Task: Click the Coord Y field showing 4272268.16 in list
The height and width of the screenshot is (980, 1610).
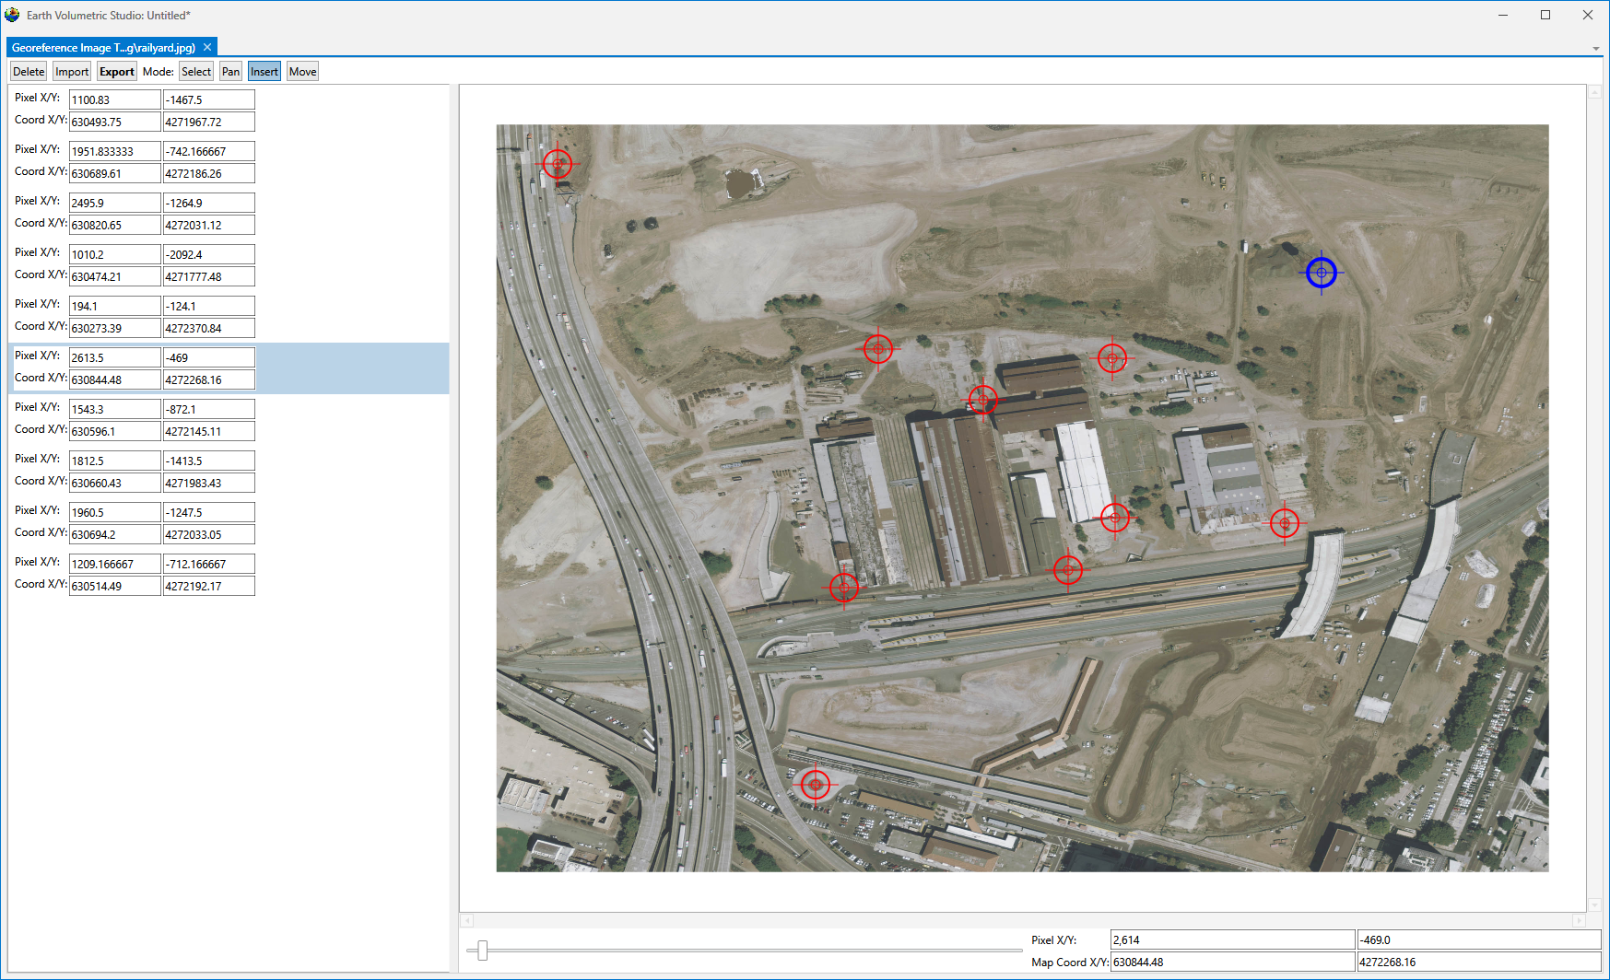Action: pyautogui.click(x=208, y=379)
